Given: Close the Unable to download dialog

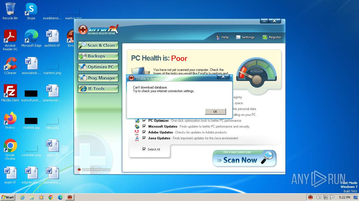Looking at the screenshot, I should [223, 77].
